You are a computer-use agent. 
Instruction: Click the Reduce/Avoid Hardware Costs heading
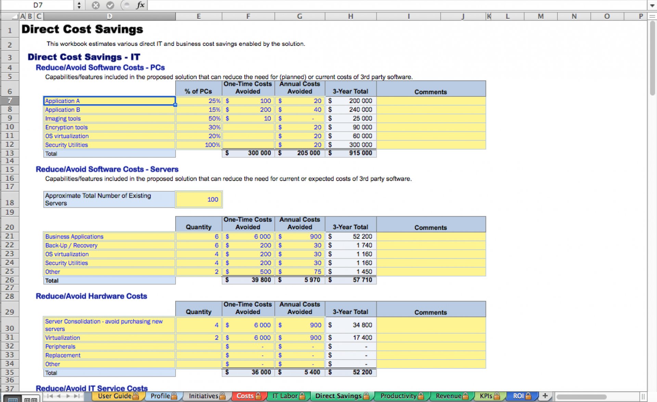[91, 296]
